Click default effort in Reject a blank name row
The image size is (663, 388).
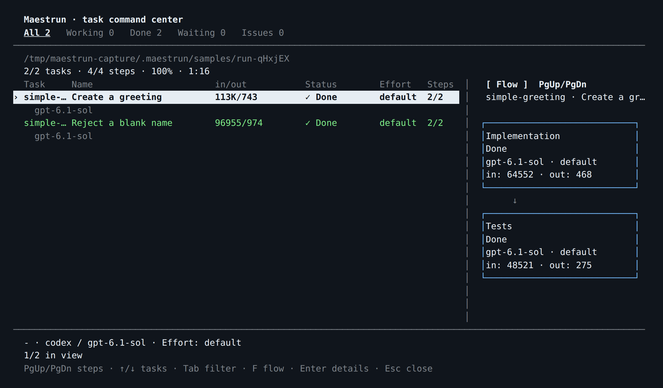click(398, 123)
